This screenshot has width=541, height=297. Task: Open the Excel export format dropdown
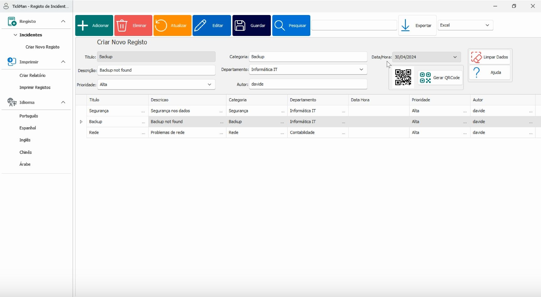465,25
